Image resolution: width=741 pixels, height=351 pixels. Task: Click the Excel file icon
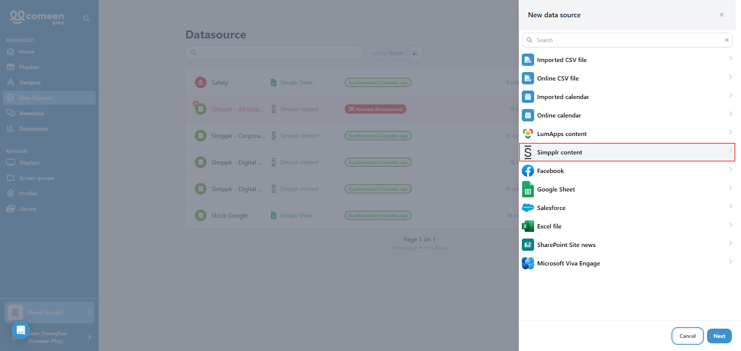528,226
